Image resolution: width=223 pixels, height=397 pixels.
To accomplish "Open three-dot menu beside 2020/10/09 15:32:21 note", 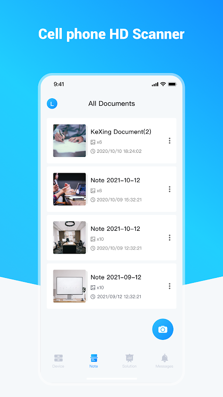I will click(x=169, y=189).
